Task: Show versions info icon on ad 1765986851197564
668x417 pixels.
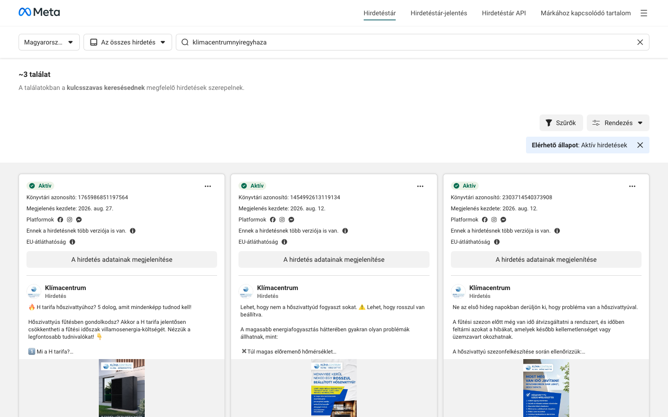Action: [133, 231]
